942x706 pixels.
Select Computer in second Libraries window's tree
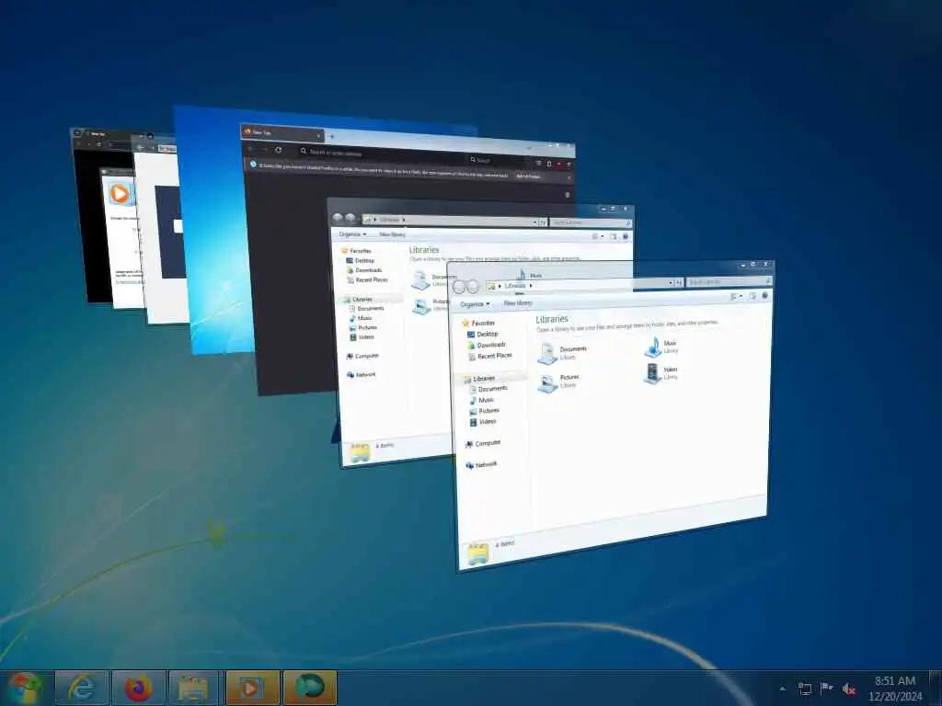(362, 356)
